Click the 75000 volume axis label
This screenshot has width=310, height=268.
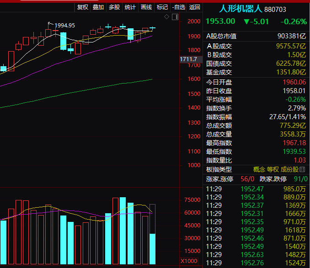click(x=192, y=200)
